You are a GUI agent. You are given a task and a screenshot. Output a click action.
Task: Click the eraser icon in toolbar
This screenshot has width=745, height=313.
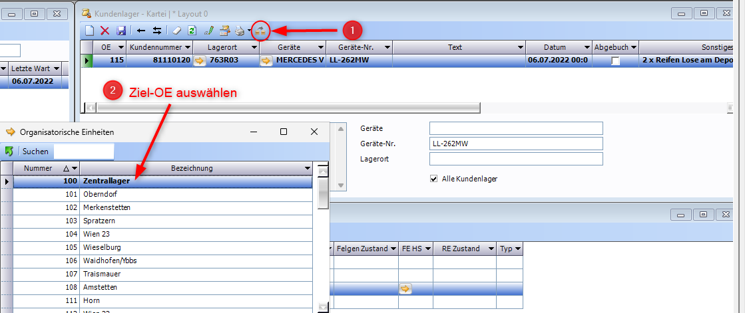point(176,30)
